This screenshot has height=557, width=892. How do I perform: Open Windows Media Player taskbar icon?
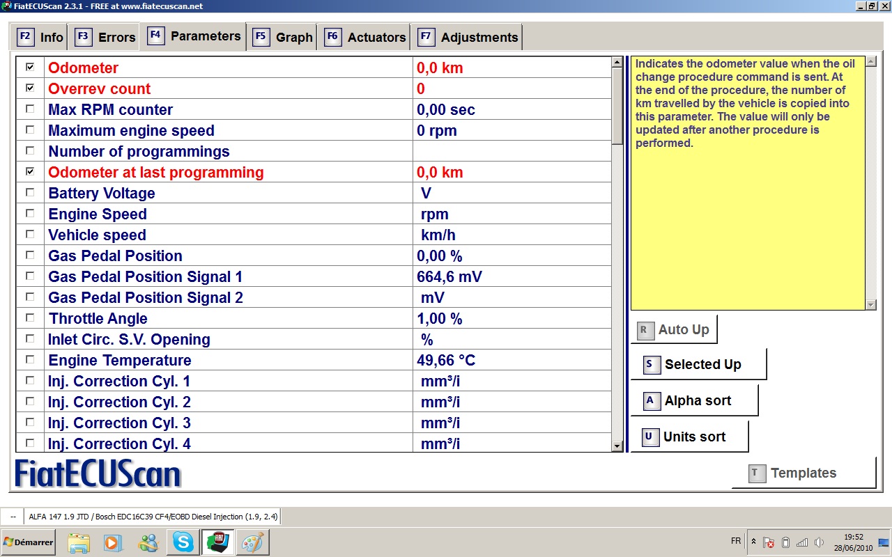113,542
